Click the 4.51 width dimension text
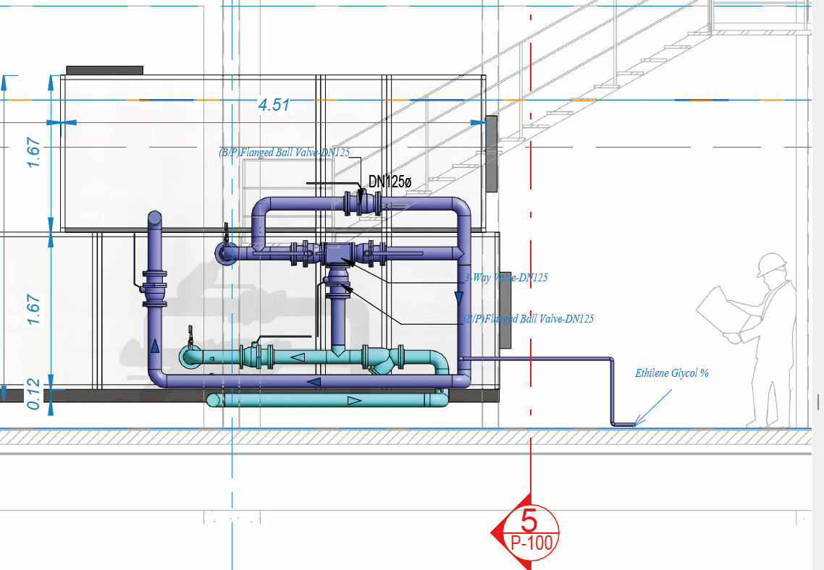The height and width of the screenshot is (570, 824). [274, 106]
